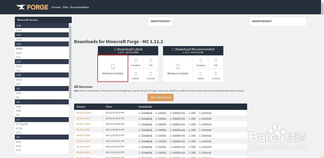
Task: Select Minecraft version 1.10.2
Action: coord(19,80)
